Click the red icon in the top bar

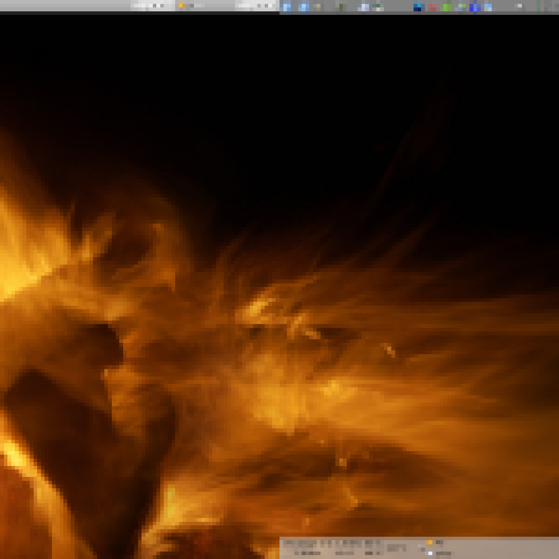(433, 7)
